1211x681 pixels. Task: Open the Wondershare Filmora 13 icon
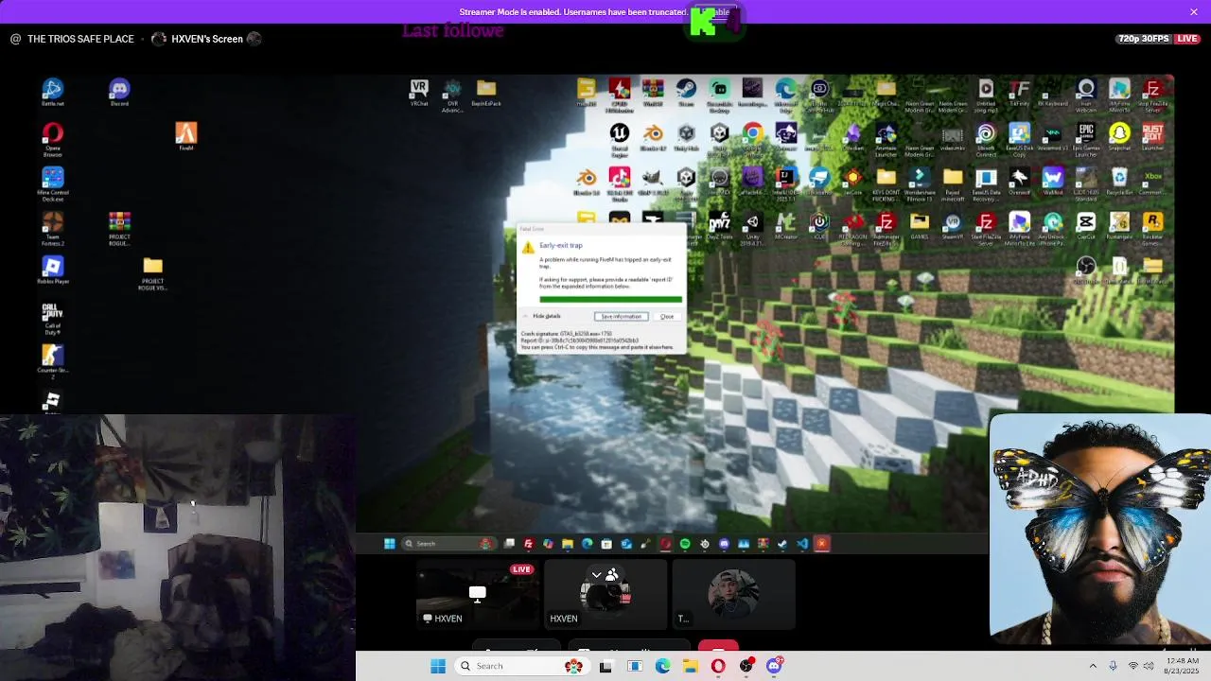(919, 183)
